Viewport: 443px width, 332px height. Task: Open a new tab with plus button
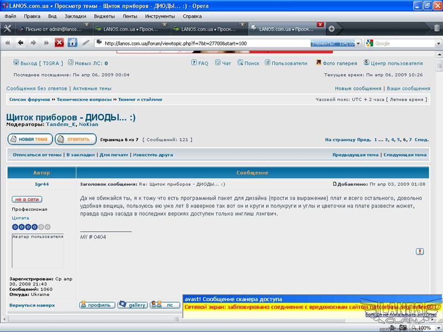click(332, 29)
